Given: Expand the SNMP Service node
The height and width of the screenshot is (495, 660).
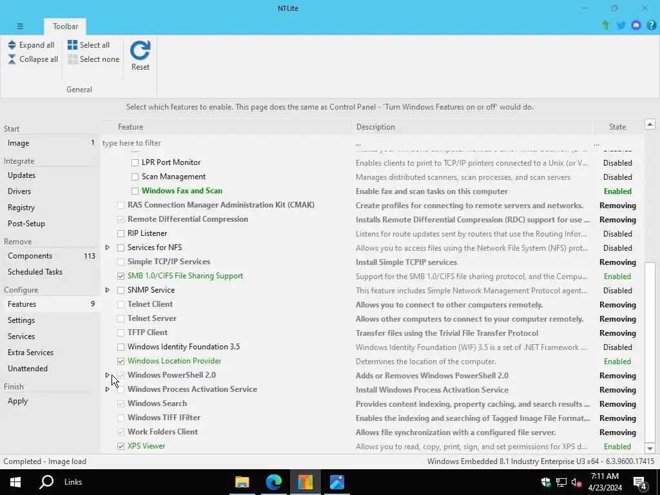Looking at the screenshot, I should (x=108, y=290).
